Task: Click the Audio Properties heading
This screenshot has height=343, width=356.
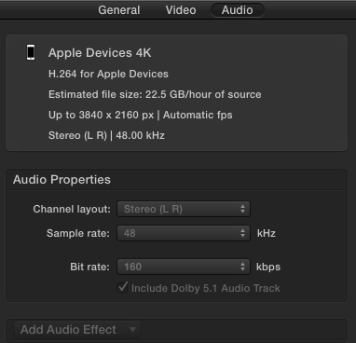Action: click(62, 180)
